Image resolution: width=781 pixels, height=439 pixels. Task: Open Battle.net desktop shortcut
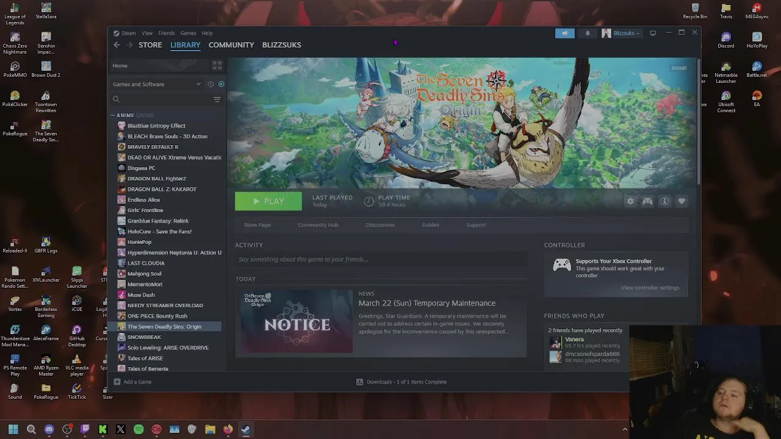[x=757, y=69]
